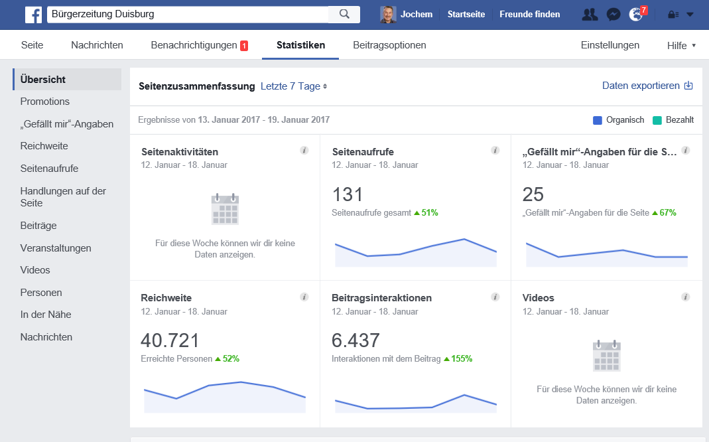This screenshot has width=709, height=442.
Task: Switch to the Seite tab
Action: point(32,45)
